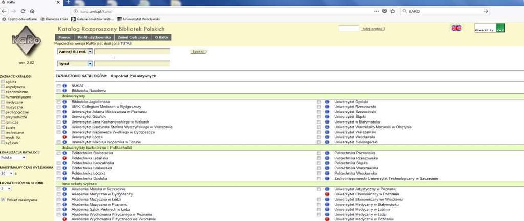Click Zachodniopomorski Uniwersytet Technologiczny w Szczecinie

pos(386,179)
